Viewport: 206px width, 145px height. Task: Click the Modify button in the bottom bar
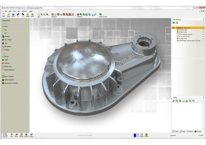(x=146, y=135)
